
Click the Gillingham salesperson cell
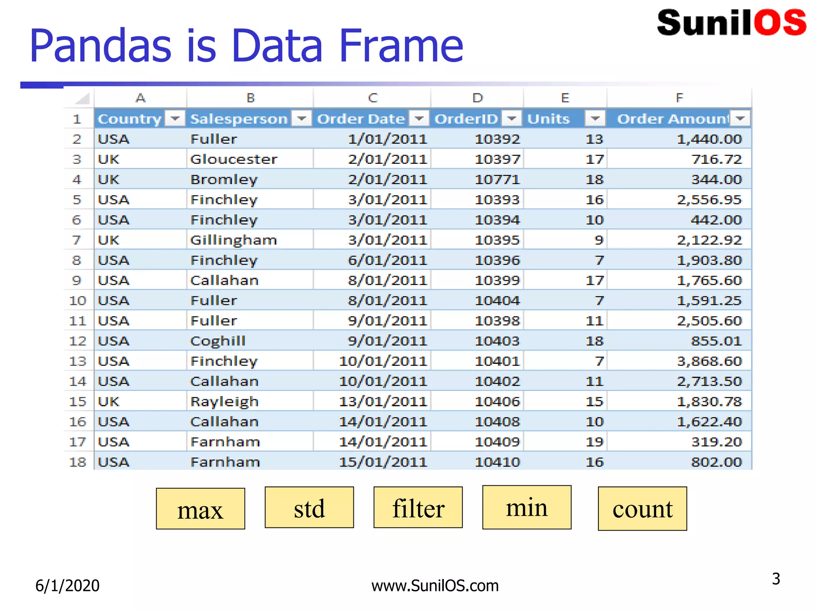click(250, 240)
